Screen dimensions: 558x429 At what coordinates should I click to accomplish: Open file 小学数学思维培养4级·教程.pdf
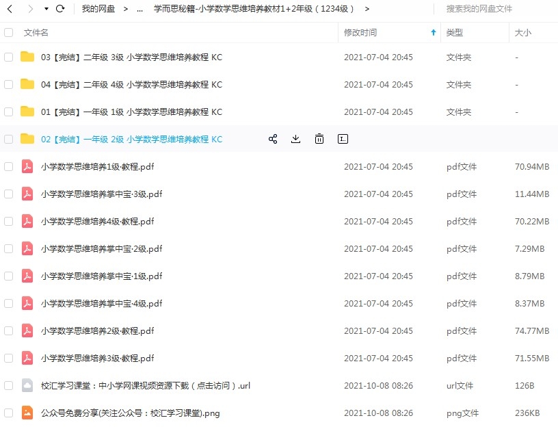[x=98, y=222]
